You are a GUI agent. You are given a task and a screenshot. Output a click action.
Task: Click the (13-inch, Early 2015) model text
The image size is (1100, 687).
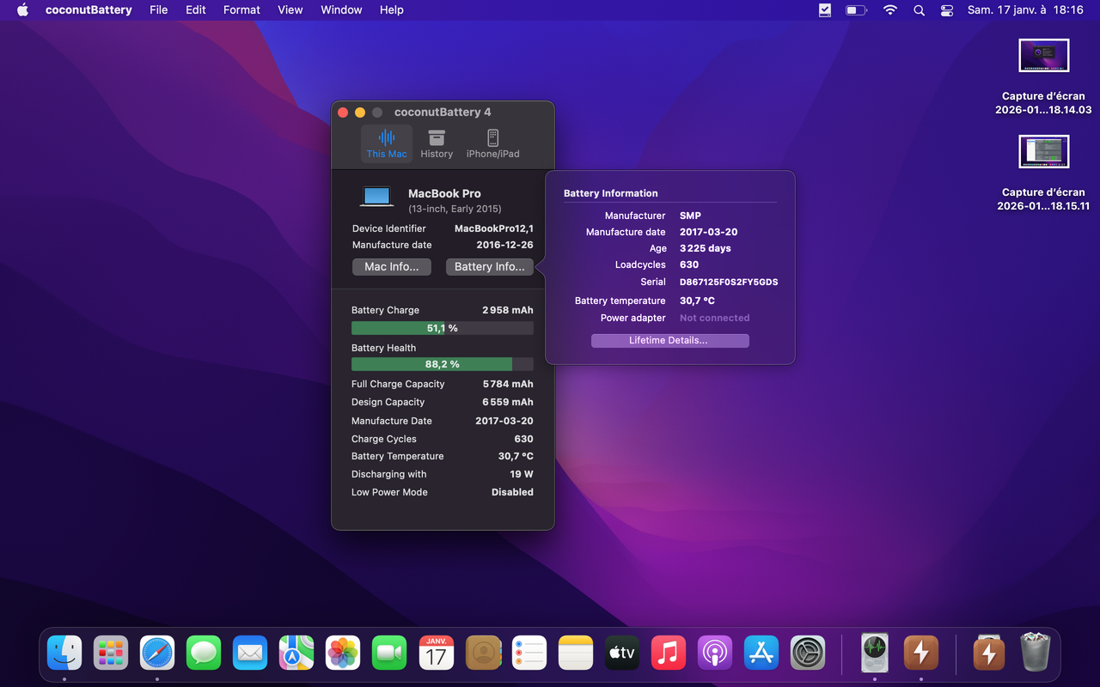pos(455,209)
